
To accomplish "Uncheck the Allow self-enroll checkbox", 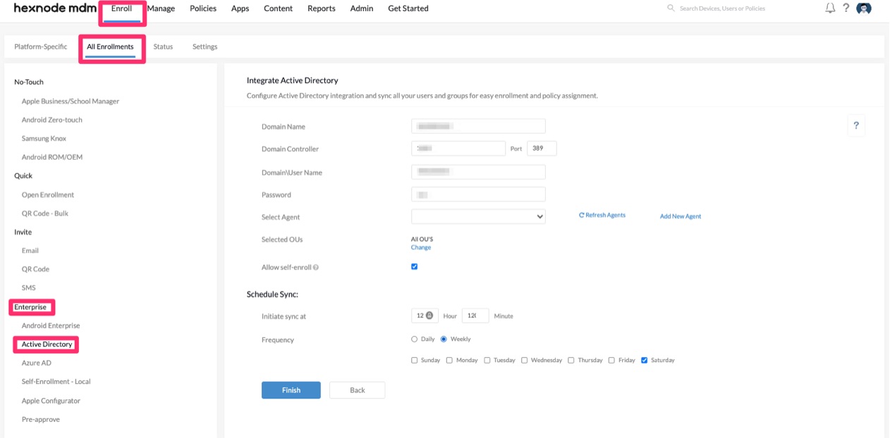I will click(415, 267).
